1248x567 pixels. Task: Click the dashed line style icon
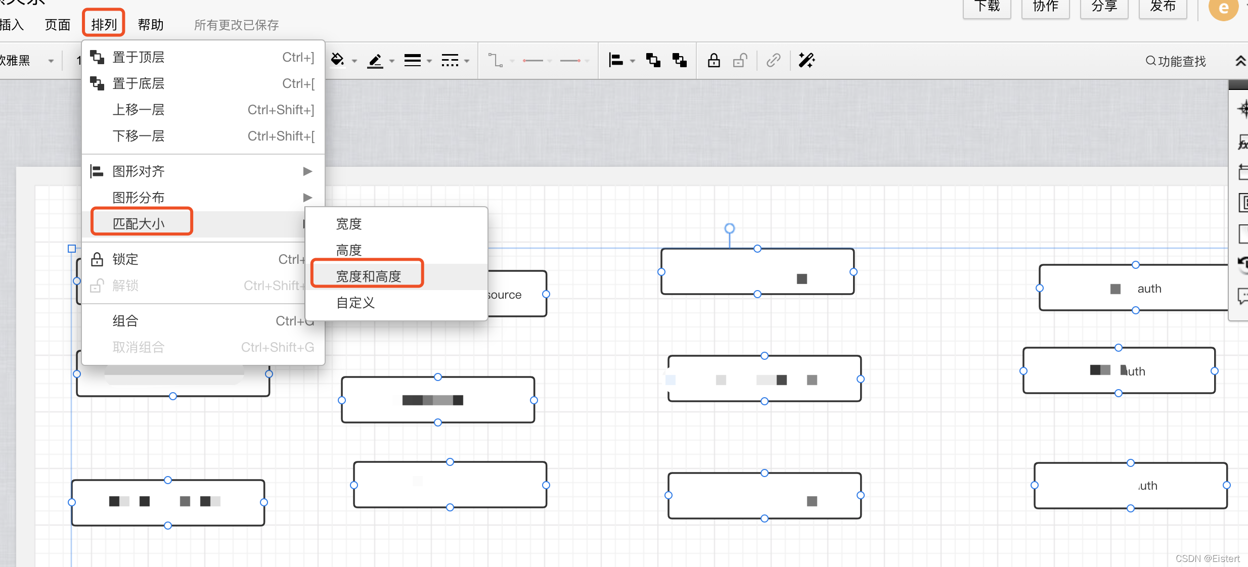coord(449,60)
